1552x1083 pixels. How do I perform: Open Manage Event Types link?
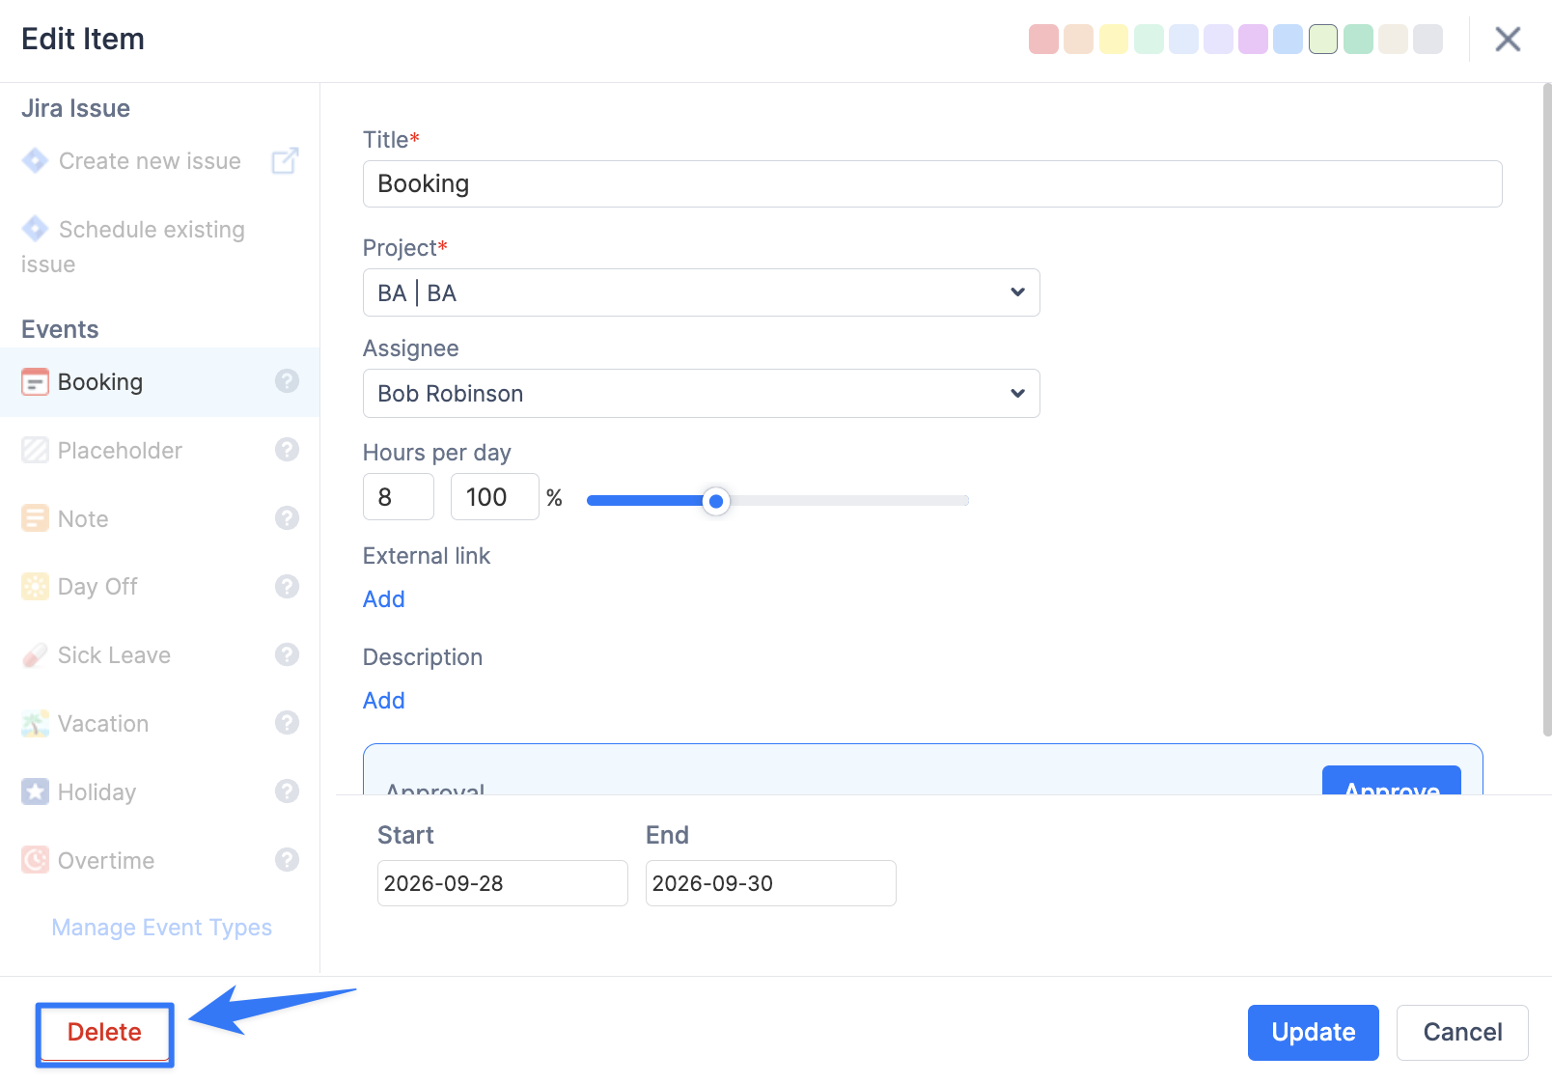click(162, 928)
